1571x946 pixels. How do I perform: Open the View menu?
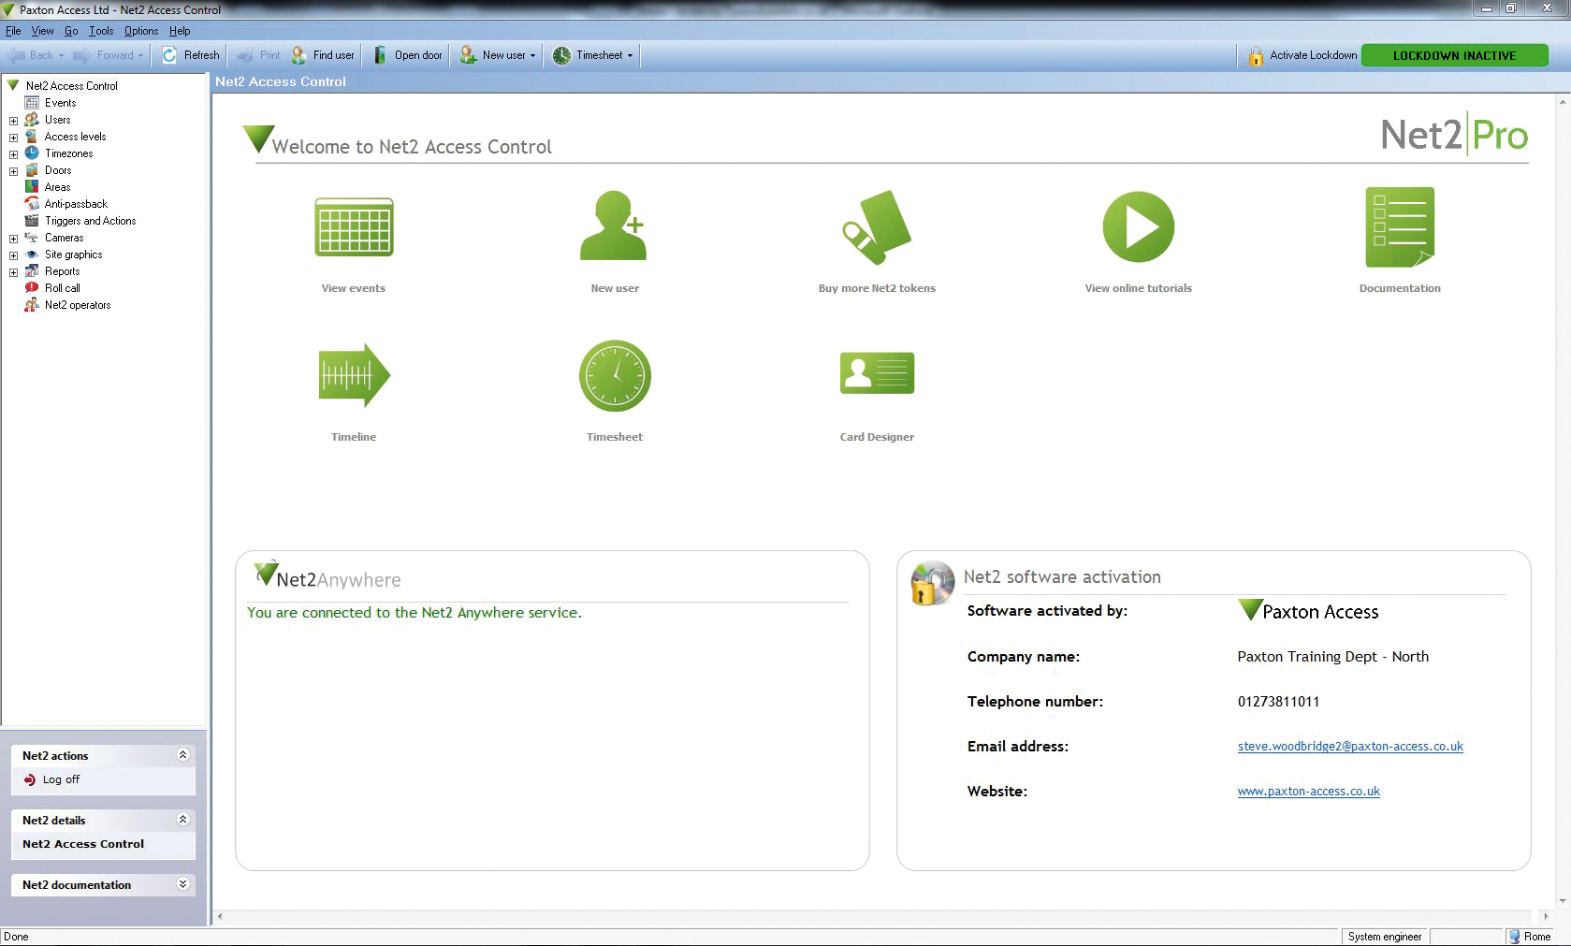click(x=43, y=31)
